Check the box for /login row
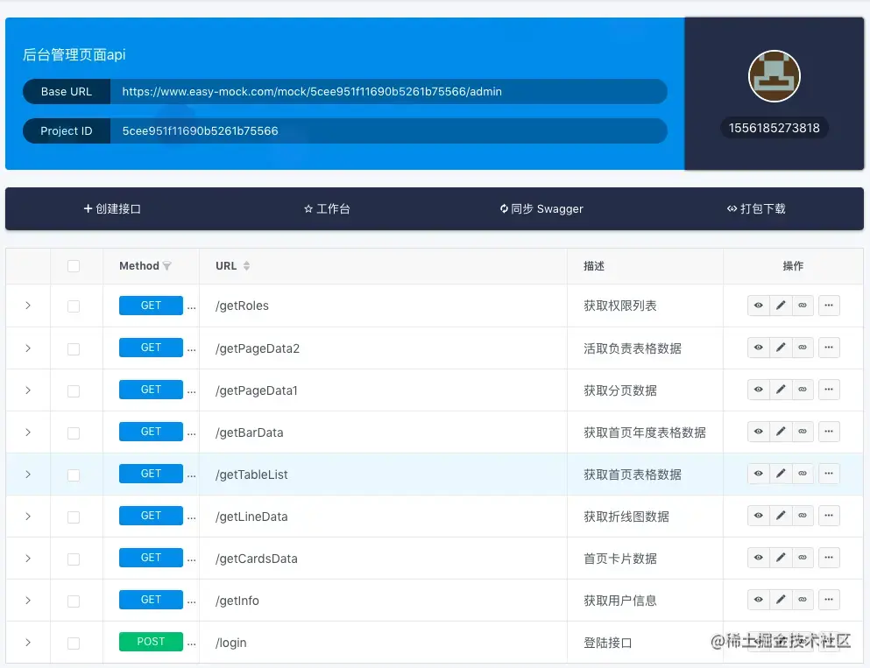Image resolution: width=870 pixels, height=668 pixels. (74, 643)
